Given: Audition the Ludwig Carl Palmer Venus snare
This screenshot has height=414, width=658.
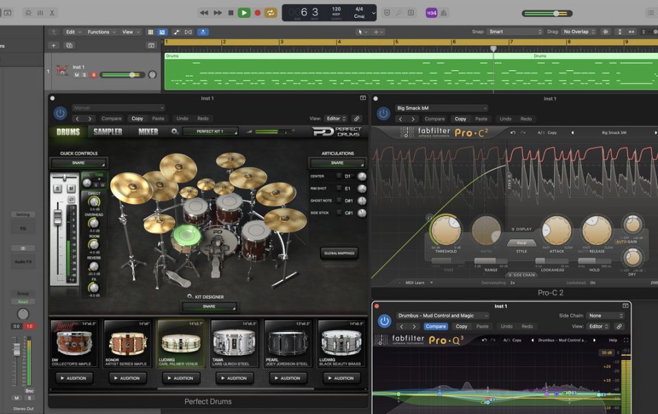Looking at the screenshot, I should coord(182,378).
